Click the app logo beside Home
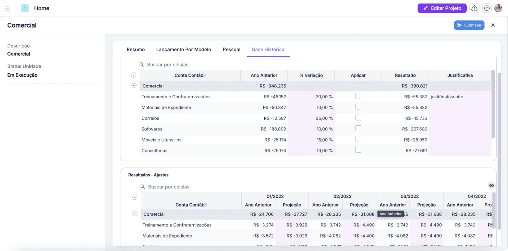Image resolution: width=508 pixels, height=251 pixels. tap(25, 8)
